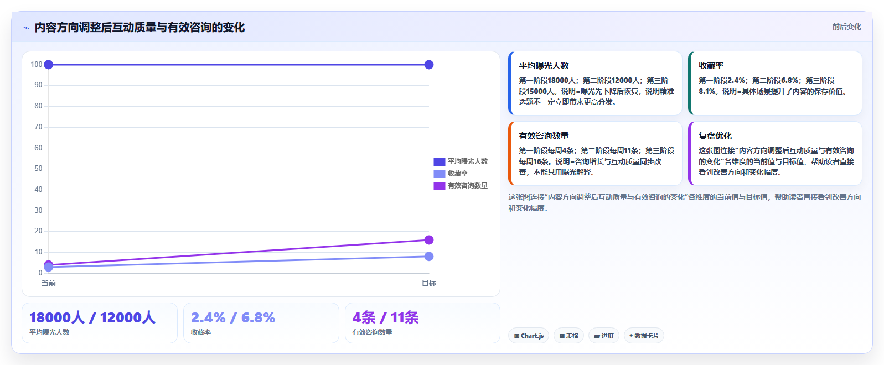
Task: Toggle the 收藏率 legend entry
Action: pyautogui.click(x=451, y=174)
